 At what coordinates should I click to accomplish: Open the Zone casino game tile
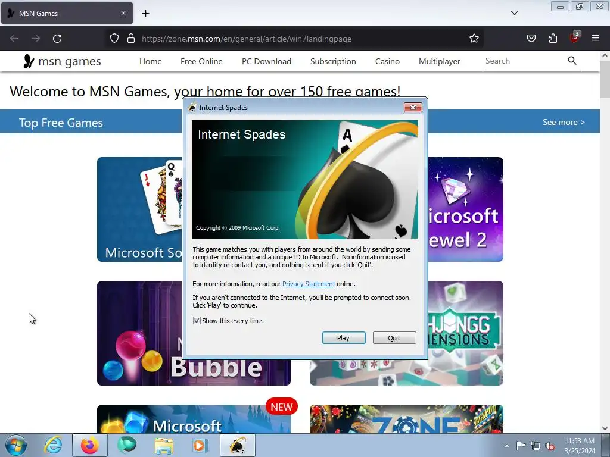click(x=406, y=419)
